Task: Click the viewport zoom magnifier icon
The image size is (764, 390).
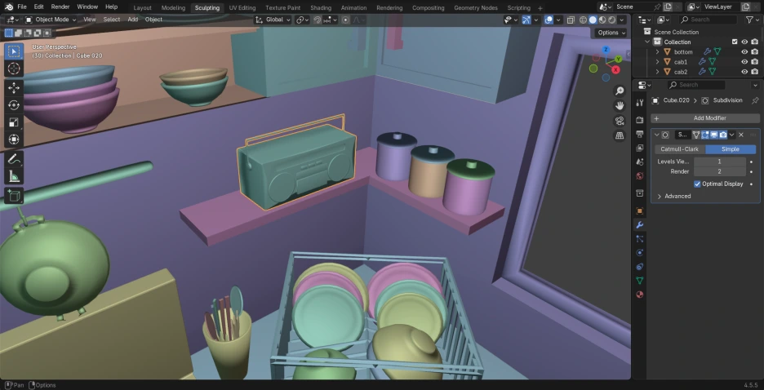Action: (x=620, y=91)
